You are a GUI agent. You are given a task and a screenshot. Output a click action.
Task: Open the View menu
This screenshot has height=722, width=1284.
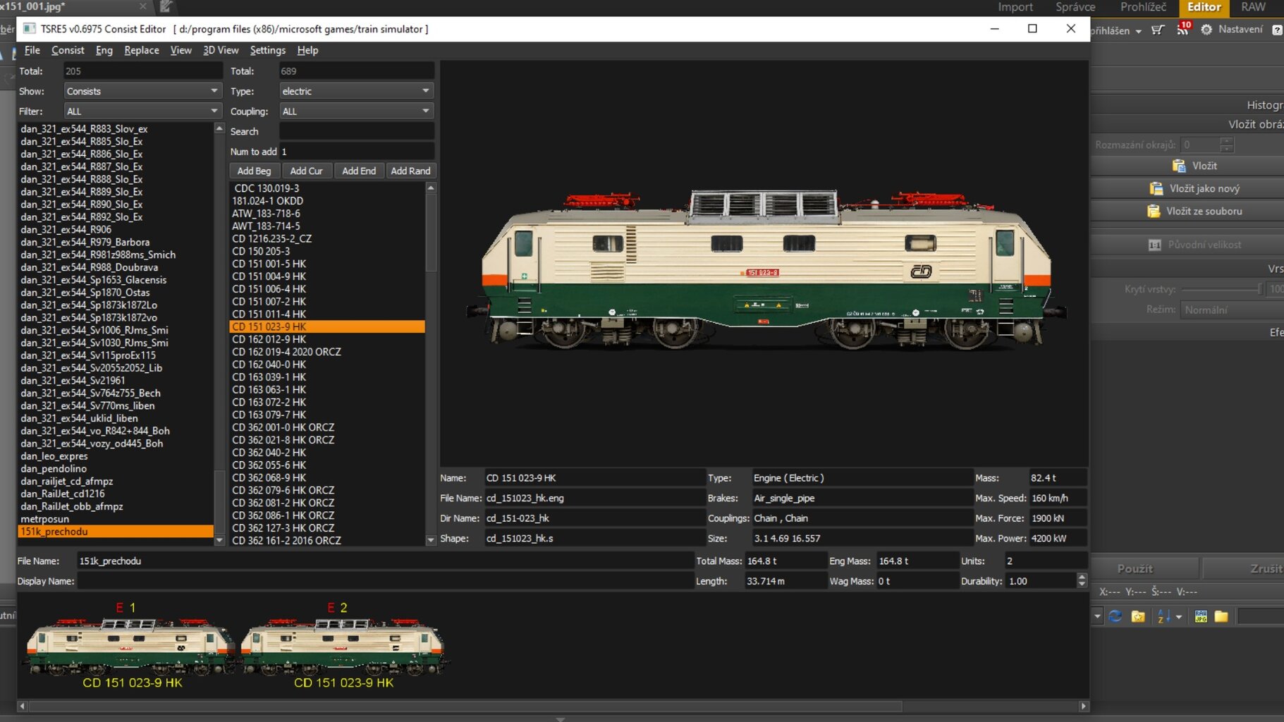(x=181, y=50)
